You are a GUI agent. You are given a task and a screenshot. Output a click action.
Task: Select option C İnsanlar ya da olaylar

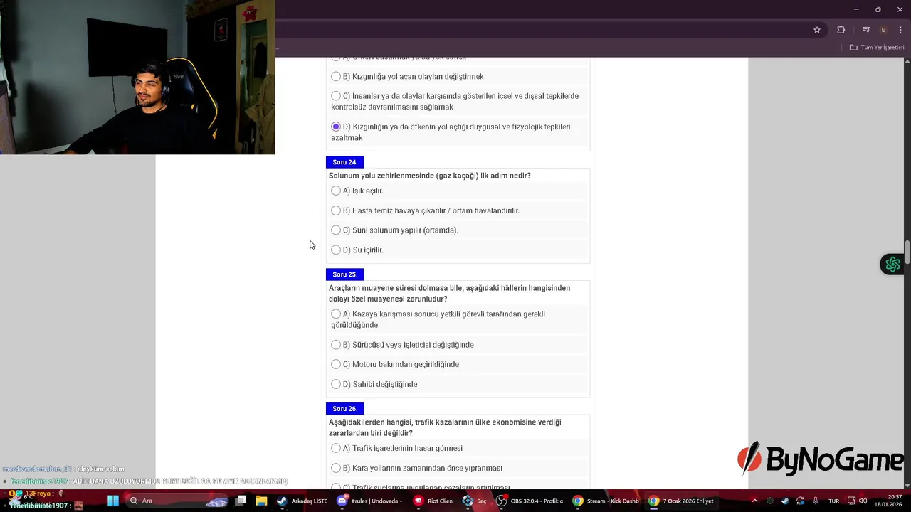click(336, 96)
